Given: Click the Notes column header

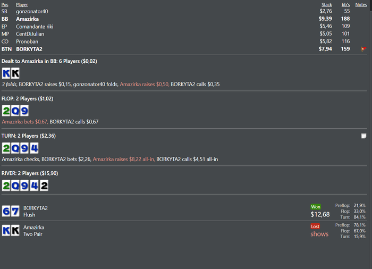Looking at the screenshot, I should (361, 4).
